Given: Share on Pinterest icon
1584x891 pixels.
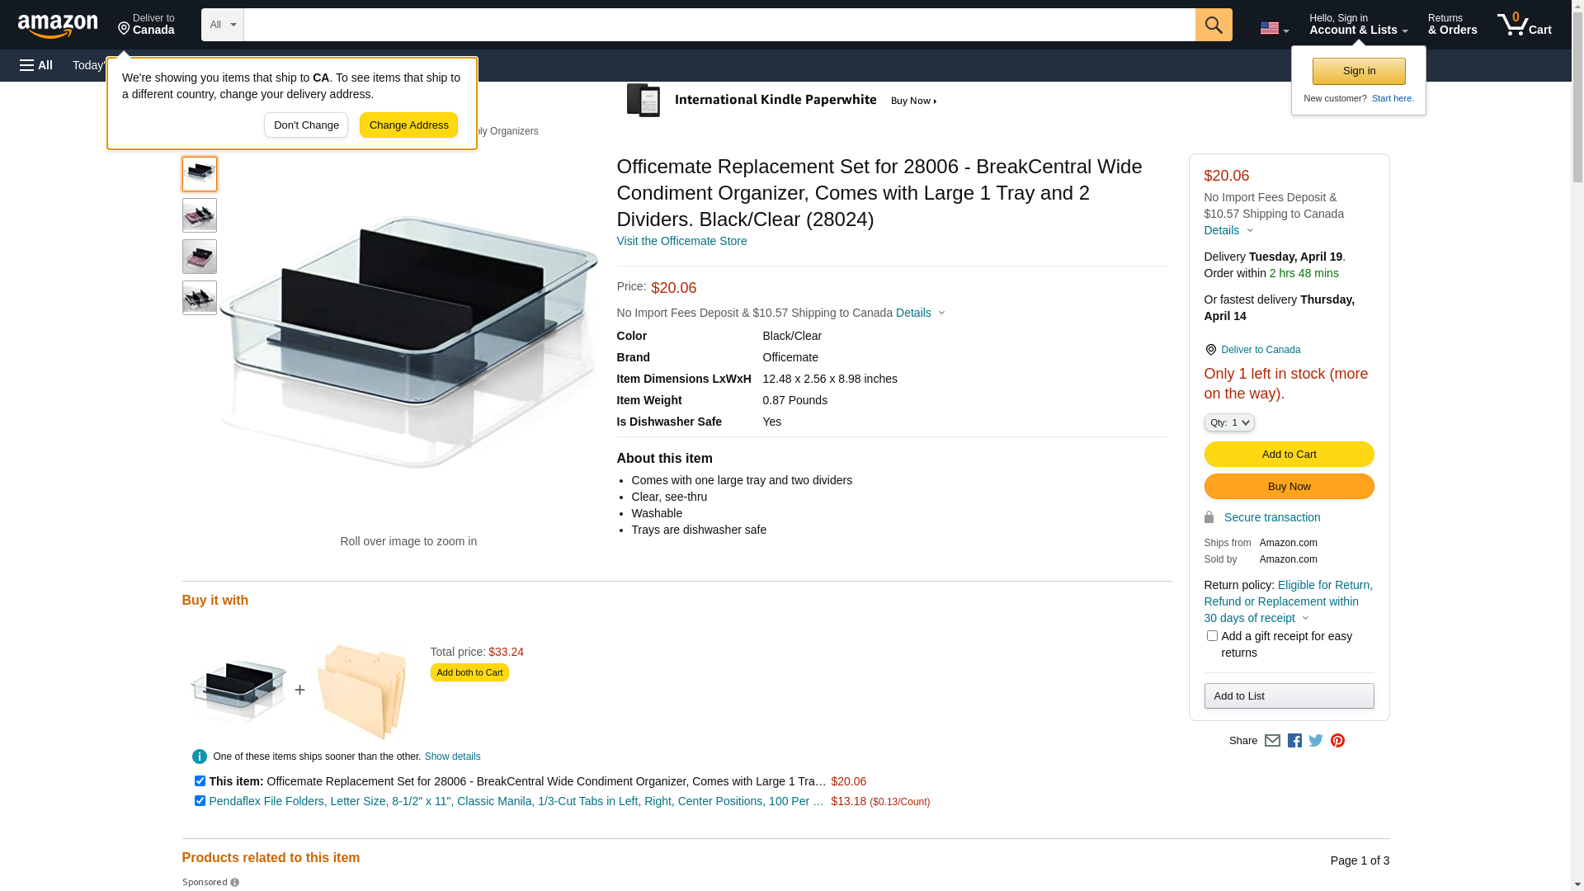Looking at the screenshot, I should 1337,741.
